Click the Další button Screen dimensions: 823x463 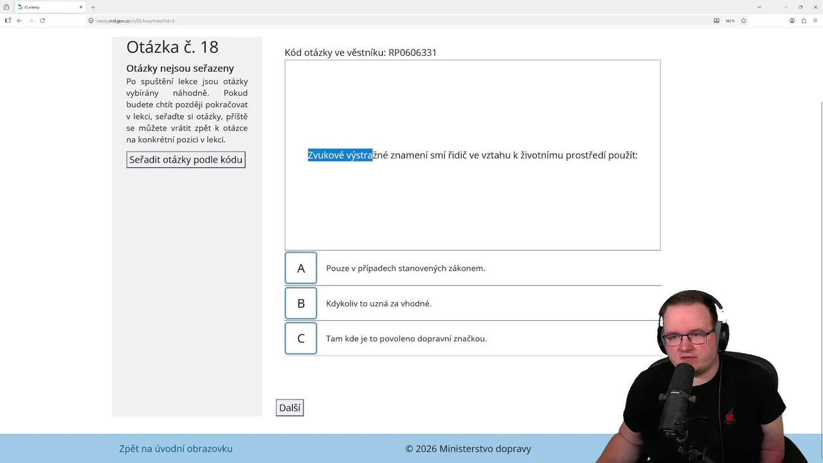pos(290,408)
